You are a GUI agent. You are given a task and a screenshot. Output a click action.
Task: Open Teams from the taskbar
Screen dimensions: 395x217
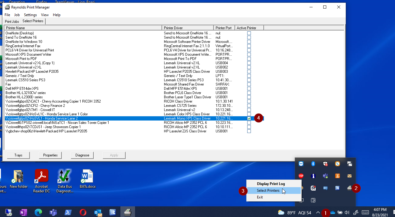tap(53, 212)
